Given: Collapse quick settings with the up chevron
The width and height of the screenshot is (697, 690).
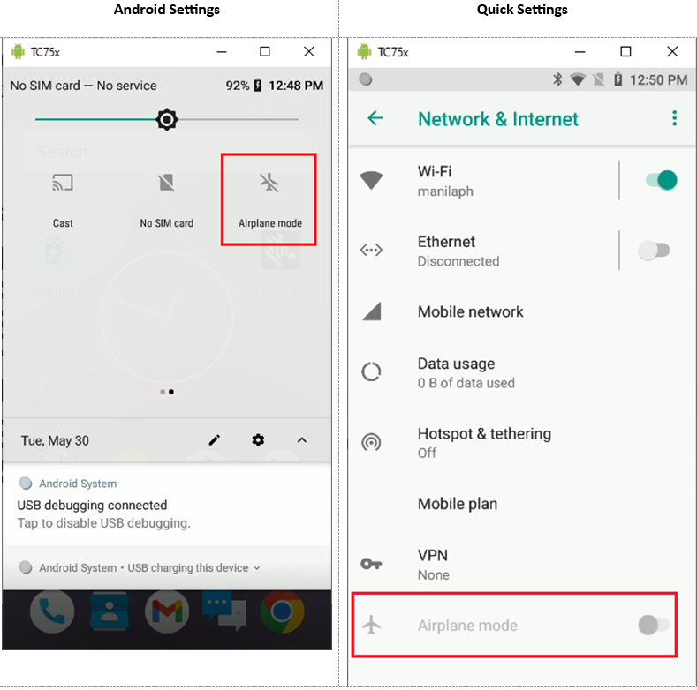Looking at the screenshot, I should coord(302,440).
